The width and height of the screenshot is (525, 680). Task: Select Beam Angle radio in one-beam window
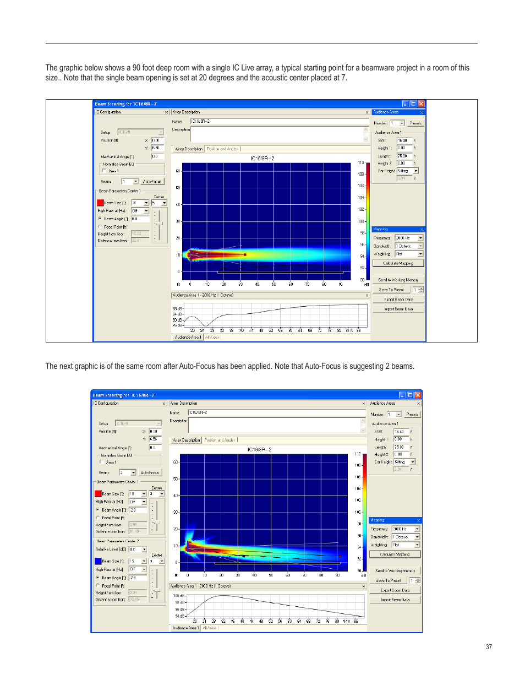coord(100,219)
